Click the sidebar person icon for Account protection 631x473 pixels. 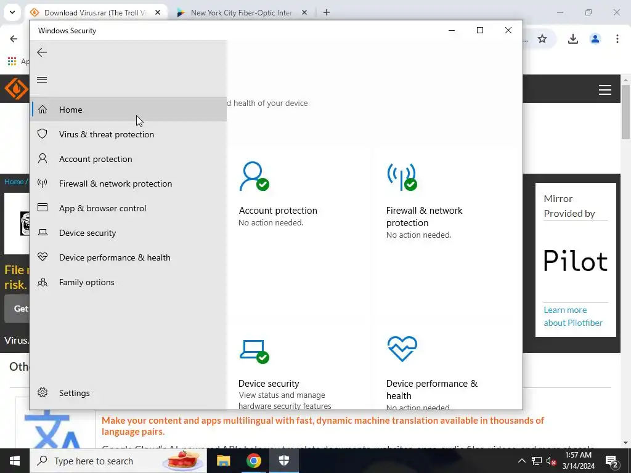point(43,158)
